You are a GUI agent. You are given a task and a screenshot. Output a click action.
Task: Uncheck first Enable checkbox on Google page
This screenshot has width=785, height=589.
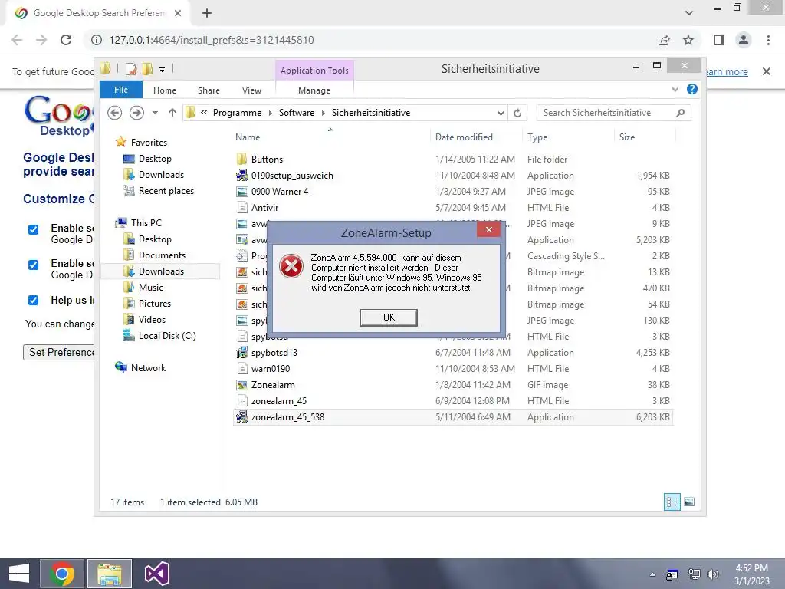[x=33, y=229]
